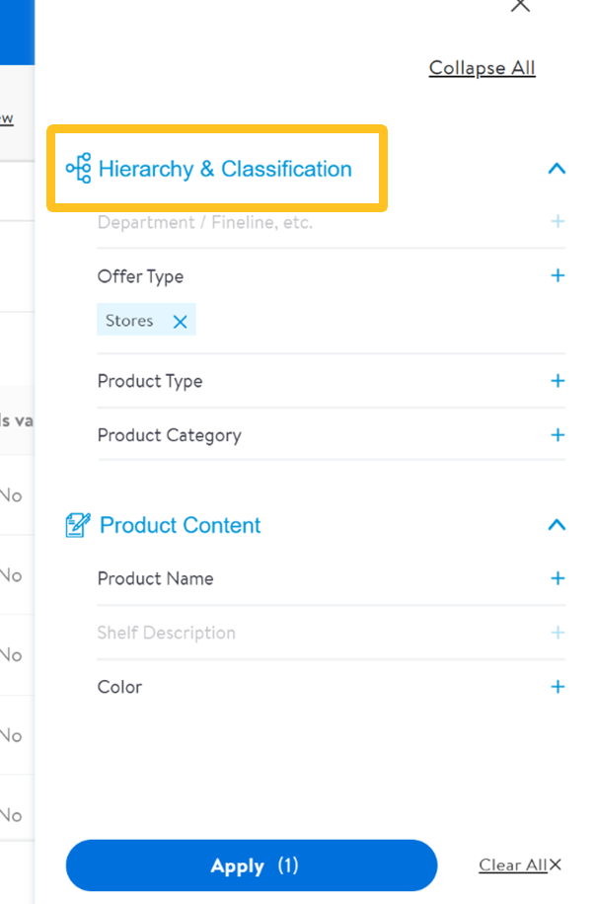Close the filter panel
The width and height of the screenshot is (595, 904).
(x=520, y=6)
